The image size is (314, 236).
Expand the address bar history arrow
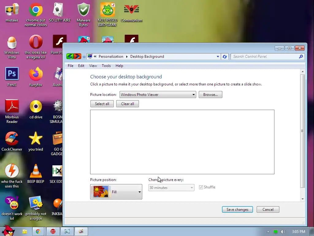(x=218, y=57)
